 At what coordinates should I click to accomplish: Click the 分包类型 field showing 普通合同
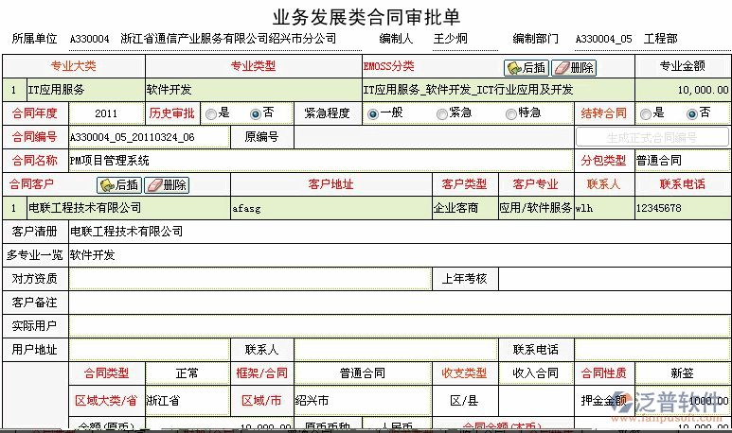[x=681, y=161]
